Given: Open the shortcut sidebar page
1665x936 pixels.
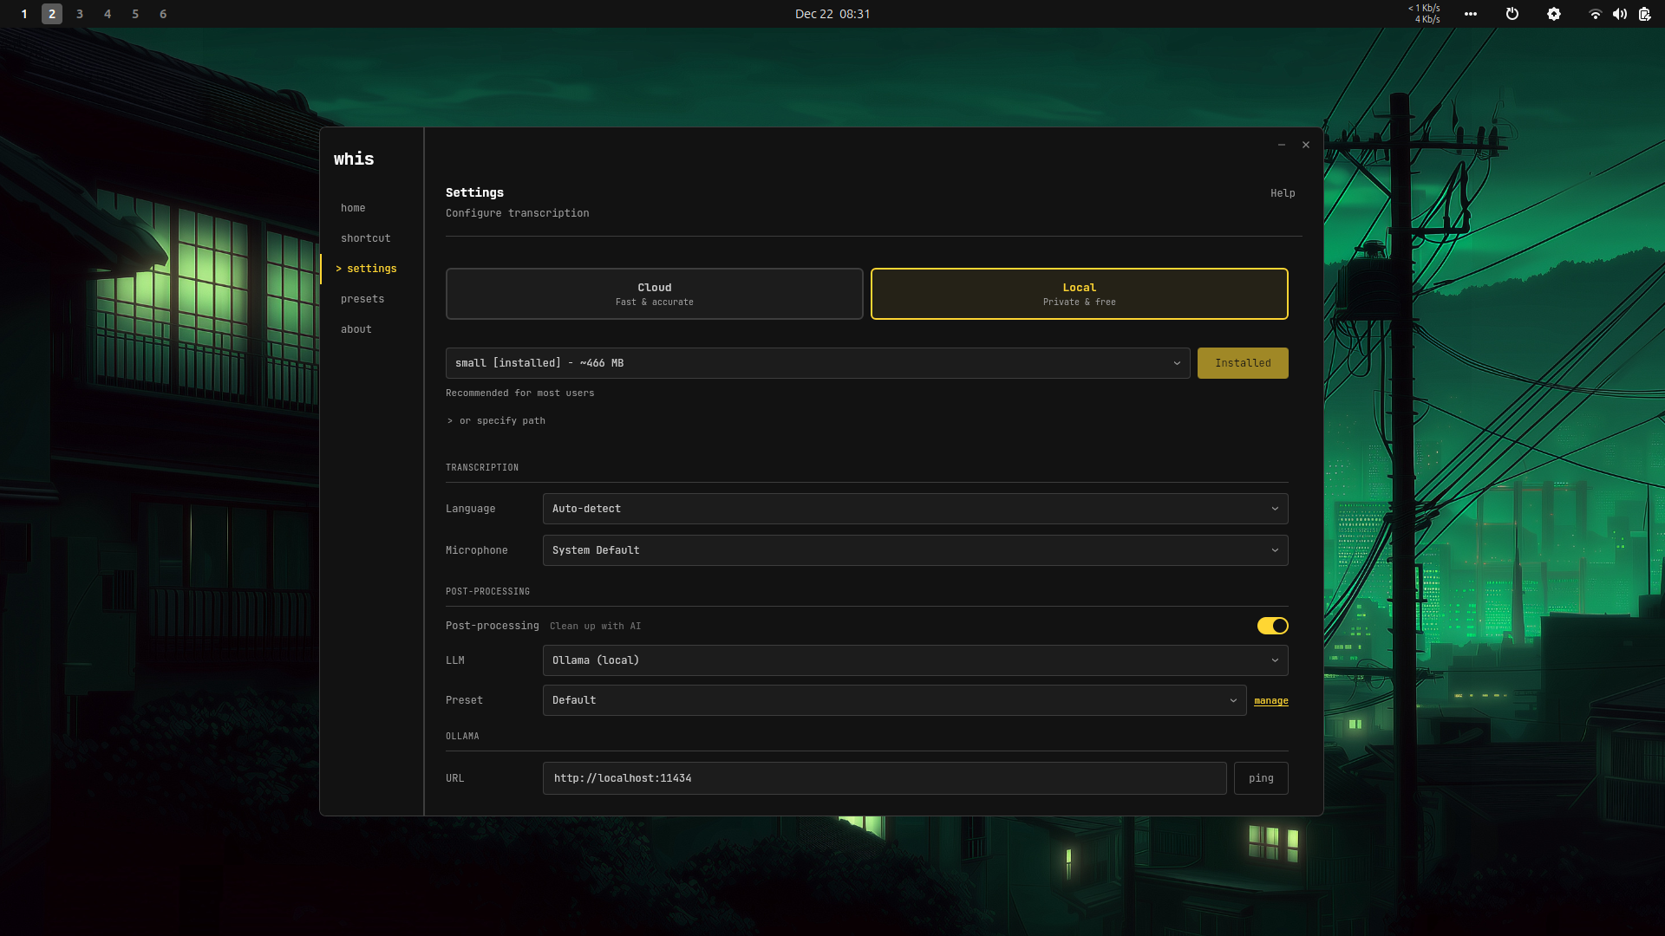Looking at the screenshot, I should [x=365, y=238].
